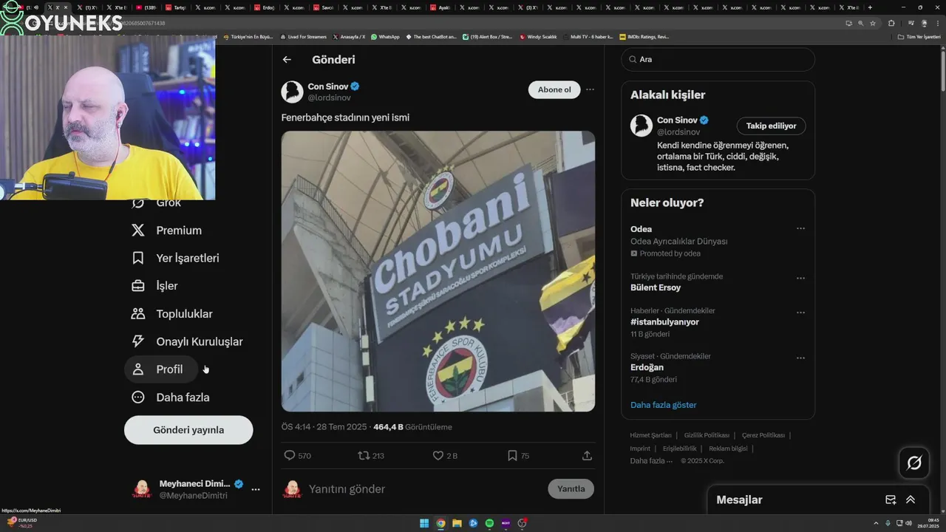This screenshot has width=946, height=532.
Task: Click the Profil person icon
Action: [x=138, y=369]
